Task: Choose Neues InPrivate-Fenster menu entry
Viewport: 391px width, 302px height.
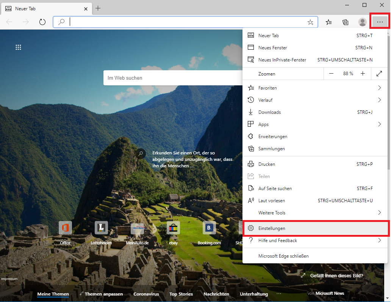Action: [x=282, y=60]
